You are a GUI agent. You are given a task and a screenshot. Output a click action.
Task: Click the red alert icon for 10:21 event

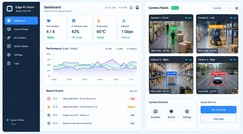pos(49,99)
